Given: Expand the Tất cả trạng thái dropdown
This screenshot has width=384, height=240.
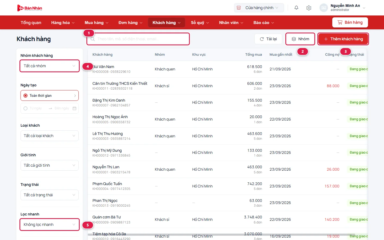Looking at the screenshot, I should [50, 195].
